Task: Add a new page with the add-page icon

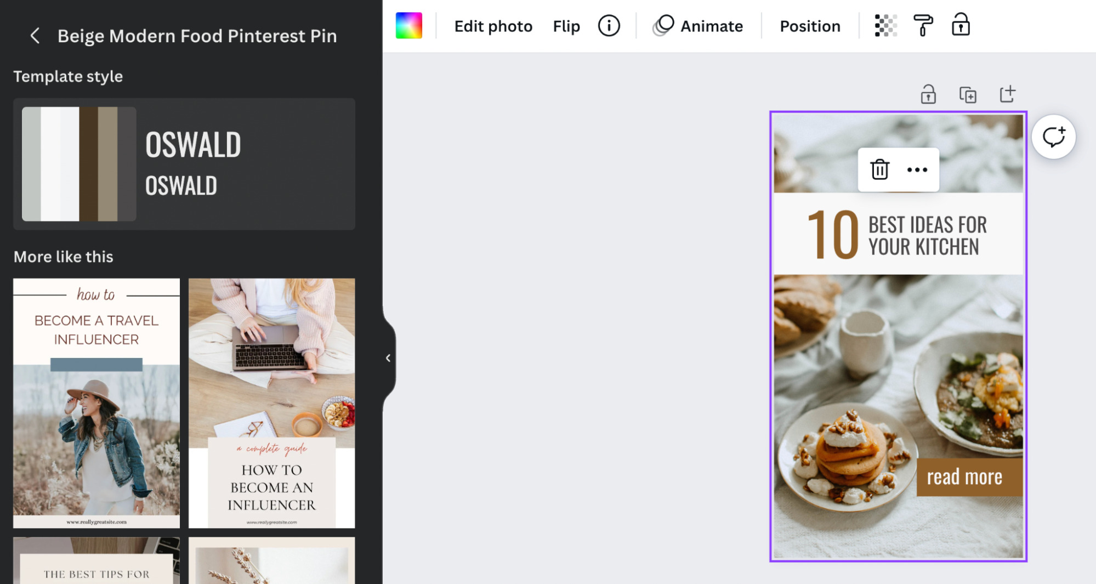Action: [x=1008, y=94]
